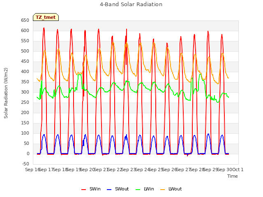This screenshot has width=263, height=197.
Task: Click the 150 y-axis tick label
Action: click(25, 123)
